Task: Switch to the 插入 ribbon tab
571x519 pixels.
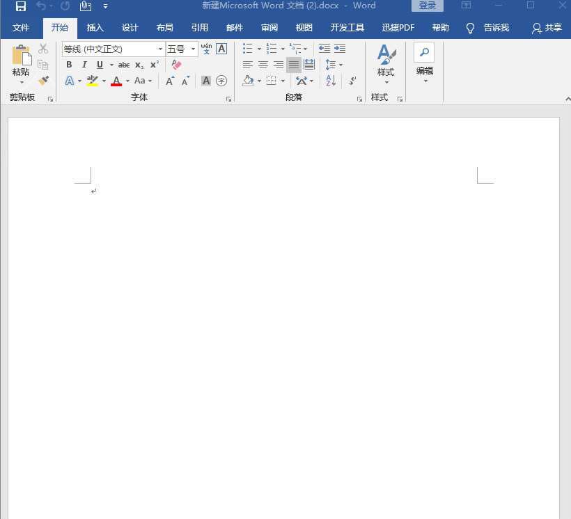Action: 95,28
